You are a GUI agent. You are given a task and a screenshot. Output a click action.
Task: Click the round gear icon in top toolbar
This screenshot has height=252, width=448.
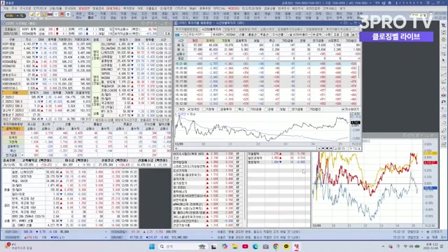68,15
